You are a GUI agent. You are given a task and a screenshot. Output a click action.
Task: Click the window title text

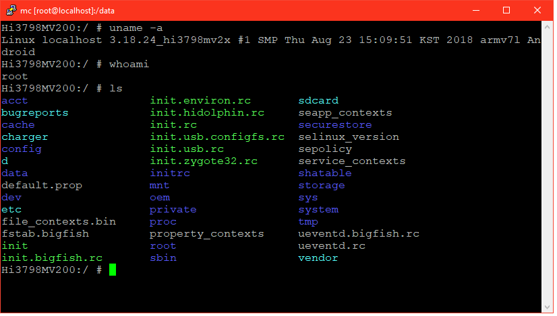68,11
